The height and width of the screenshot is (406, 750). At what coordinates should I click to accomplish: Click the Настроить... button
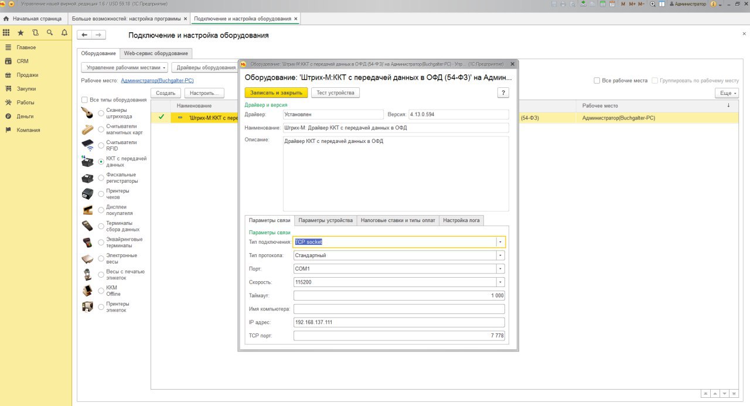point(204,93)
